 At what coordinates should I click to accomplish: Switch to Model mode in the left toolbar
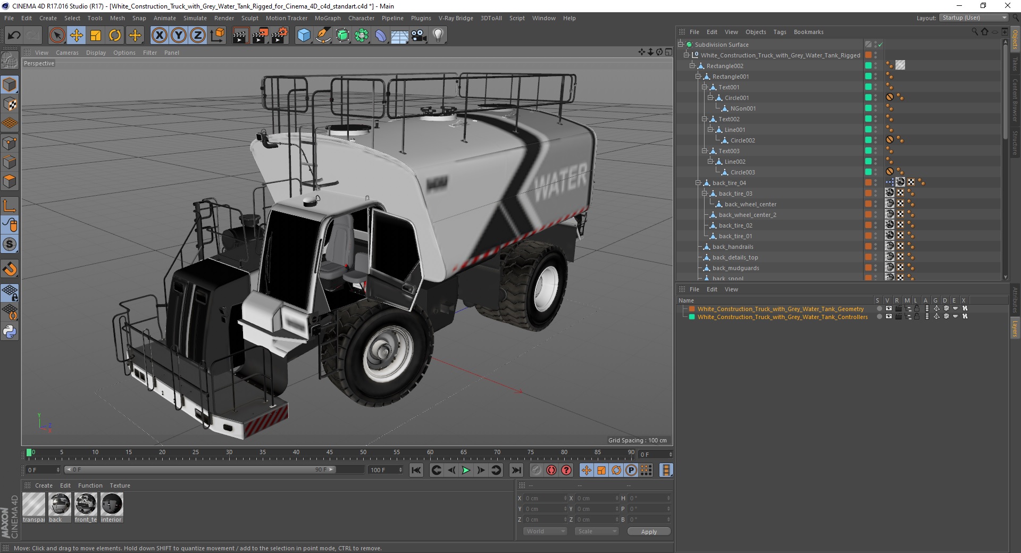[x=10, y=85]
